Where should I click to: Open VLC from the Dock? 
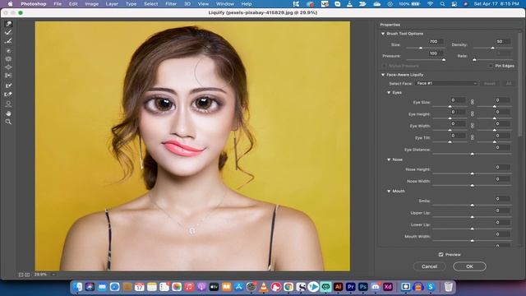pos(264,287)
